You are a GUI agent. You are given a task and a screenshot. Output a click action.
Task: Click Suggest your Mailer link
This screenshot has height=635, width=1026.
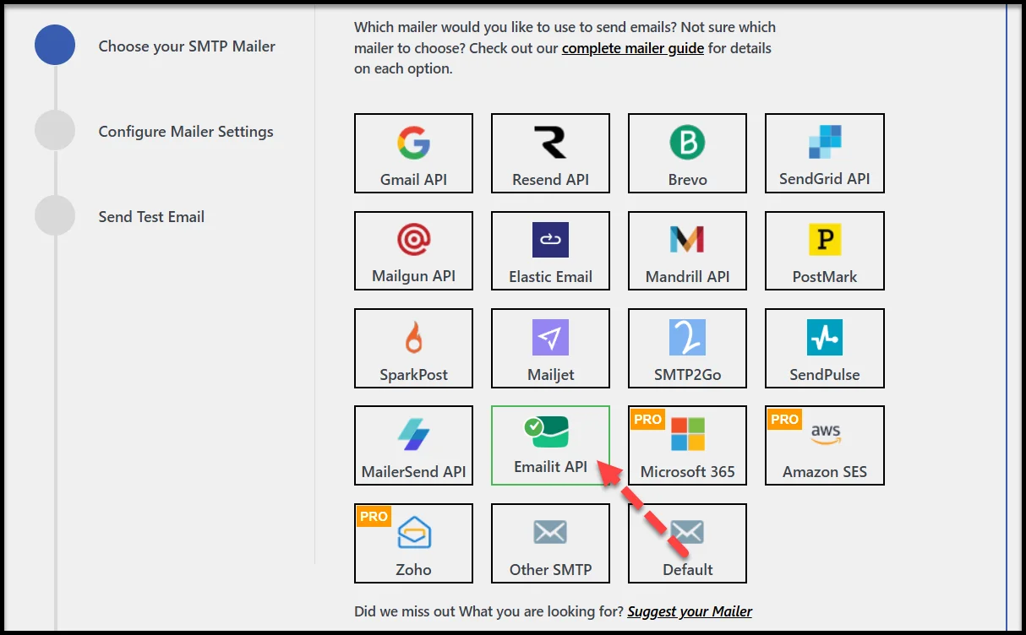click(689, 611)
